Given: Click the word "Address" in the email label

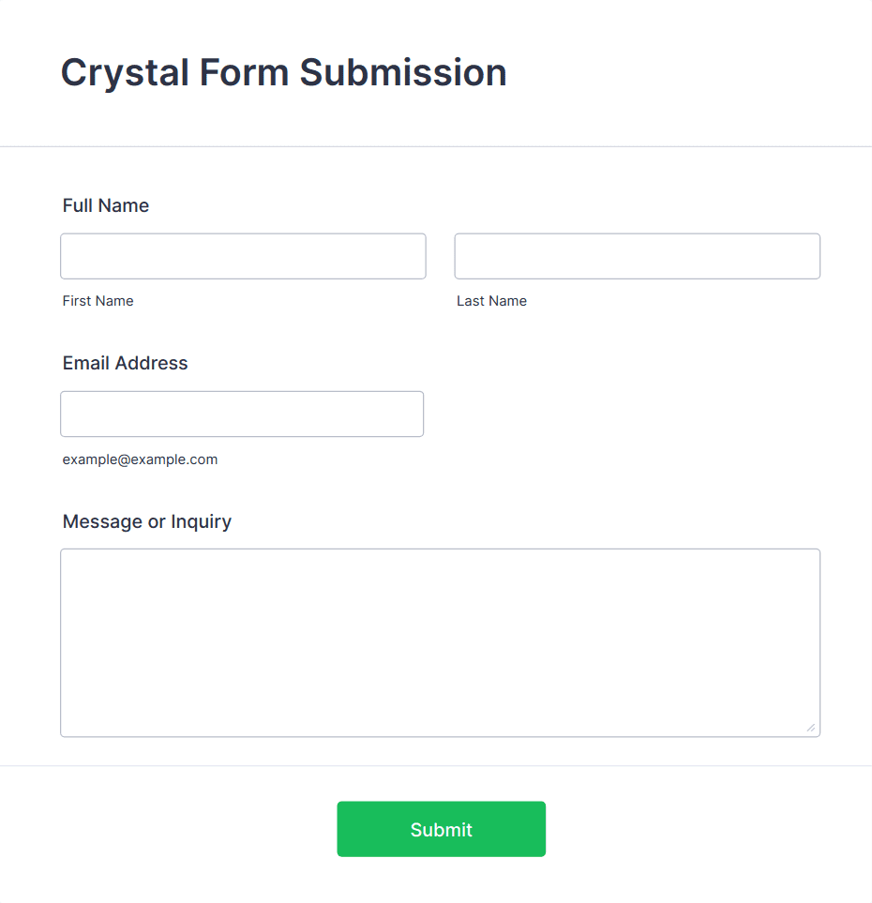Looking at the screenshot, I should click(x=153, y=363).
